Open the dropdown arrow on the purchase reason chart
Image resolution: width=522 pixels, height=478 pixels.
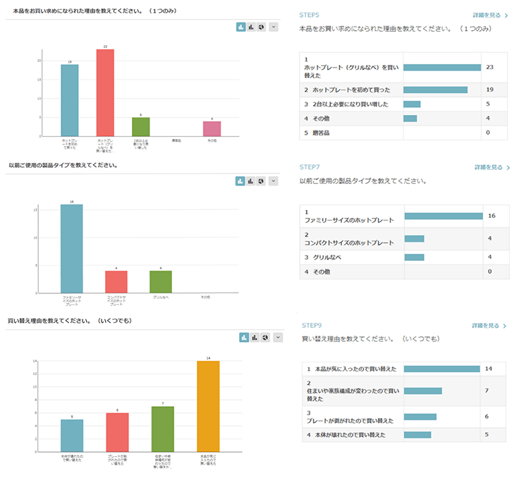[x=274, y=27]
